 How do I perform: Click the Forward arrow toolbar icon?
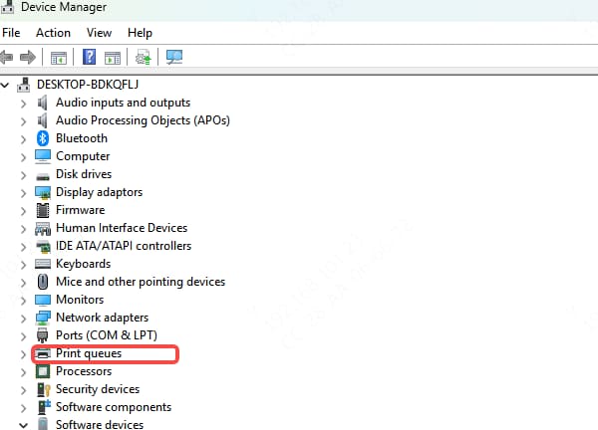click(x=28, y=58)
